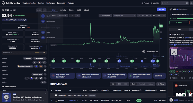Click the share icon beside XRP title
193x103 pixels.
click(x=45, y=10)
